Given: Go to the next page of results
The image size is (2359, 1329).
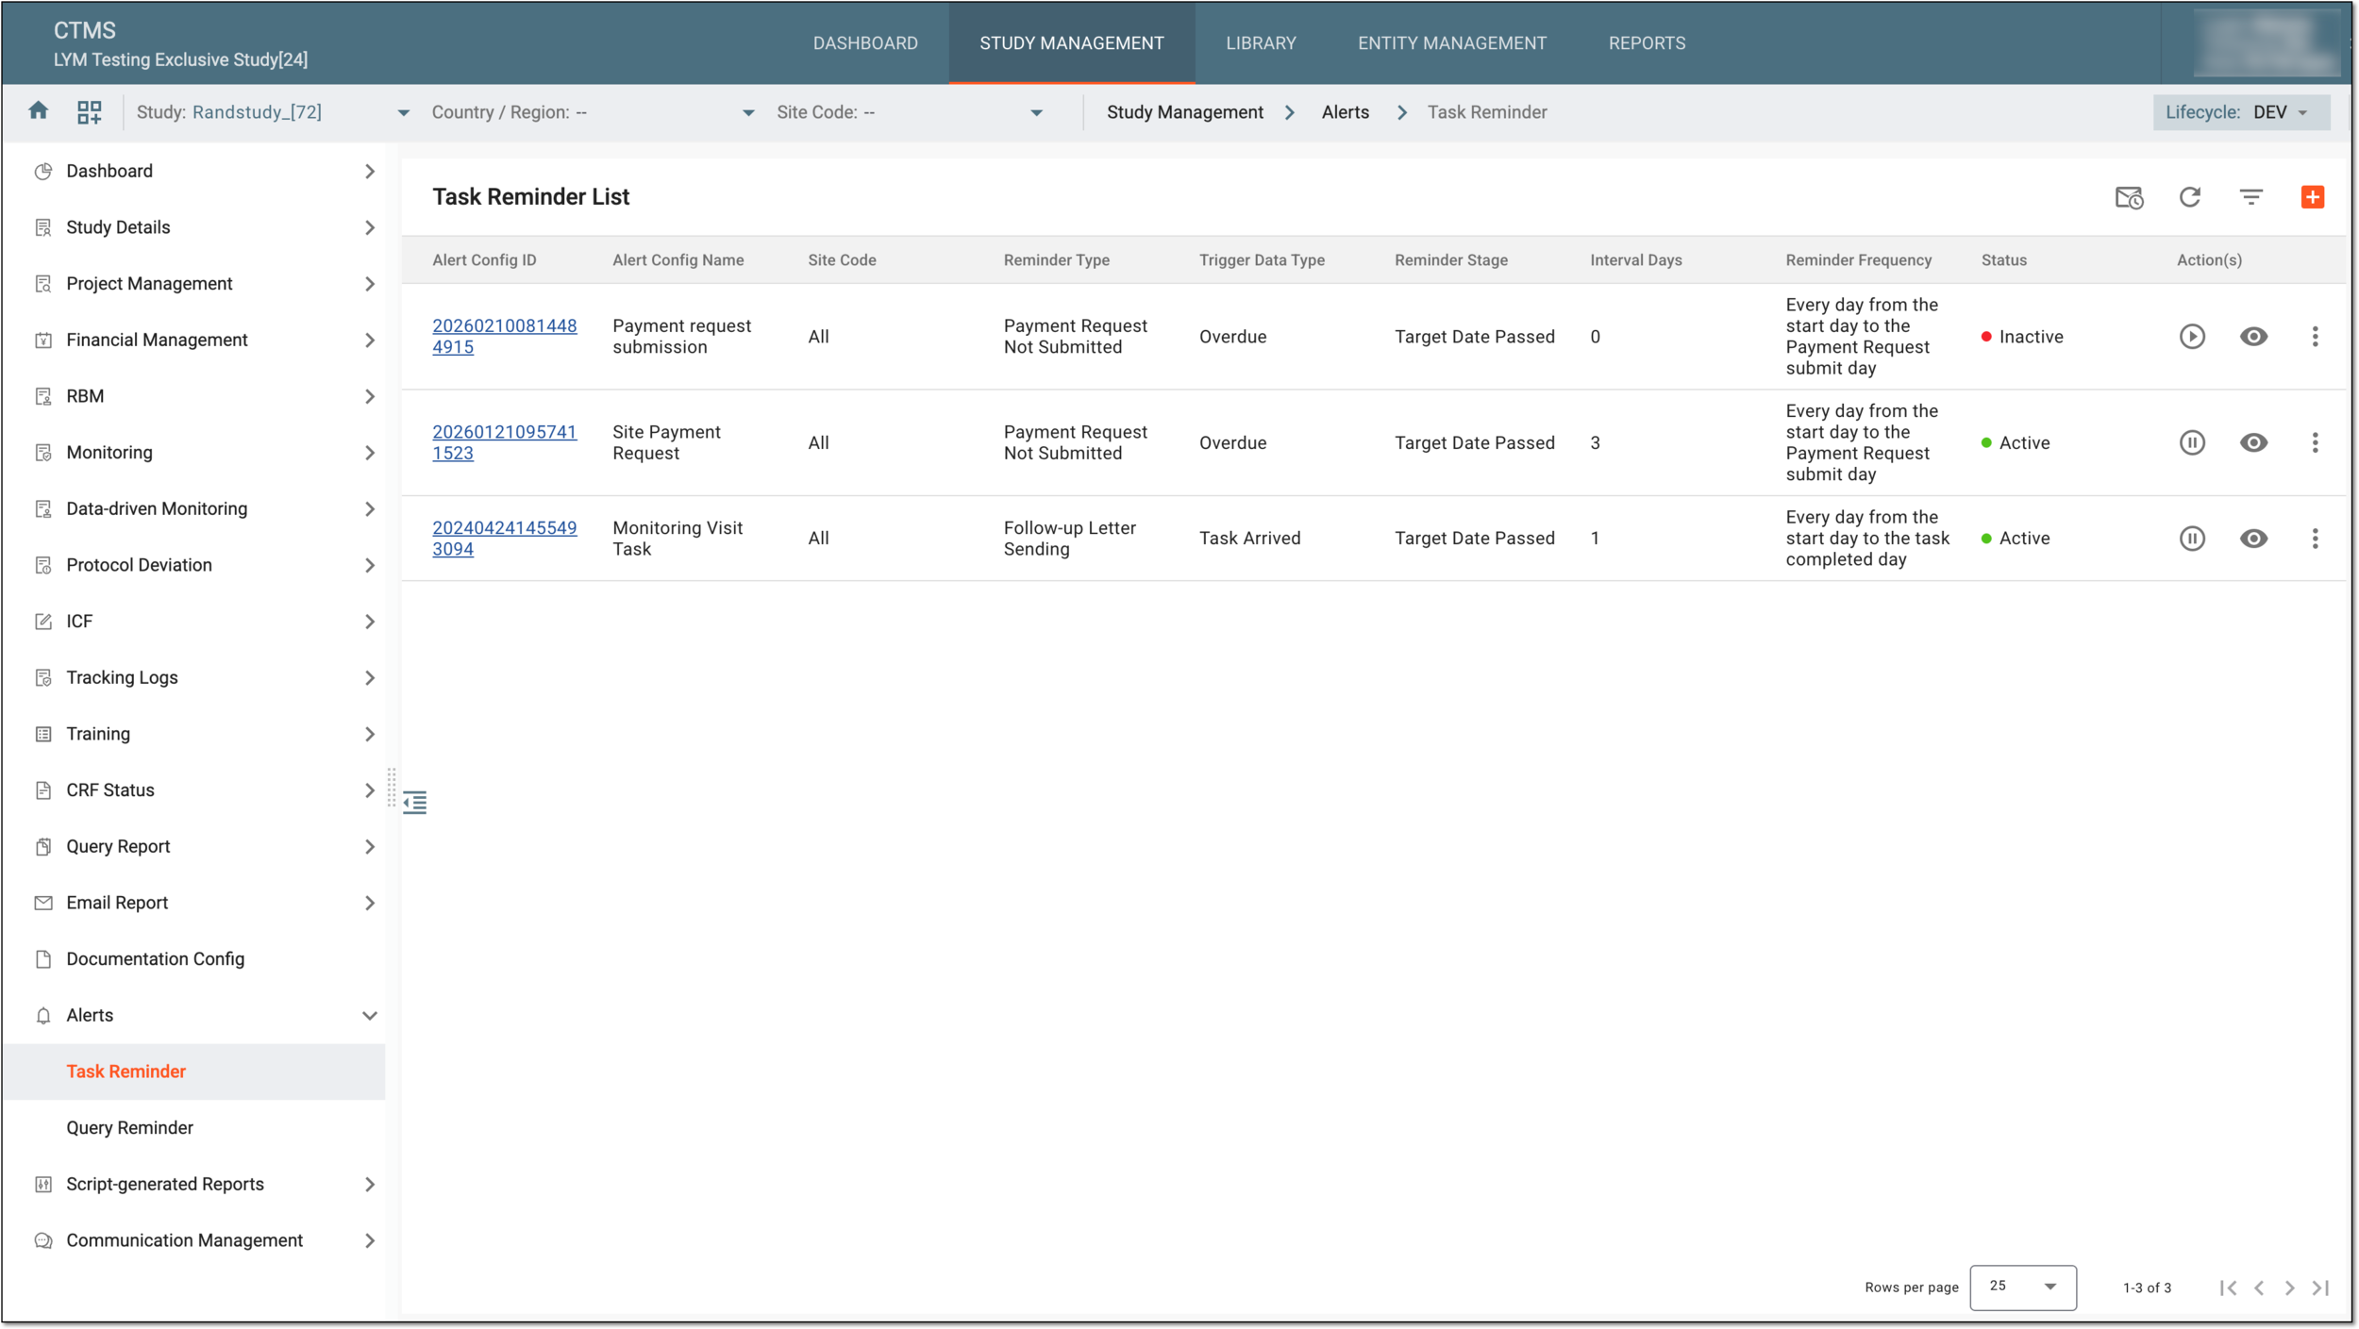Looking at the screenshot, I should (x=2289, y=1288).
